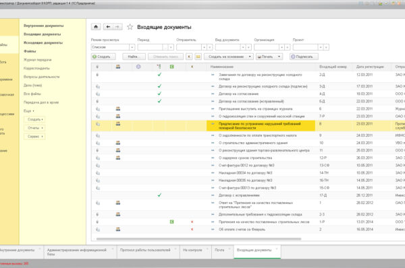Open the Создать на основании dropdown
Image resolution: width=405 pixels, height=268 pixels.
point(229,57)
